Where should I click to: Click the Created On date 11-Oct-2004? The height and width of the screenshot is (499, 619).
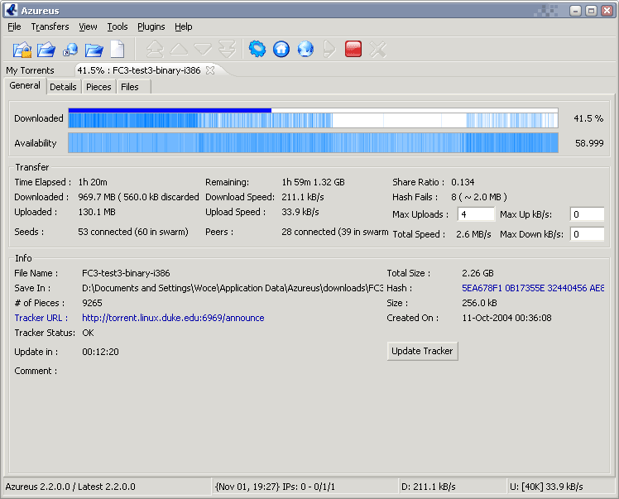pyautogui.click(x=507, y=318)
